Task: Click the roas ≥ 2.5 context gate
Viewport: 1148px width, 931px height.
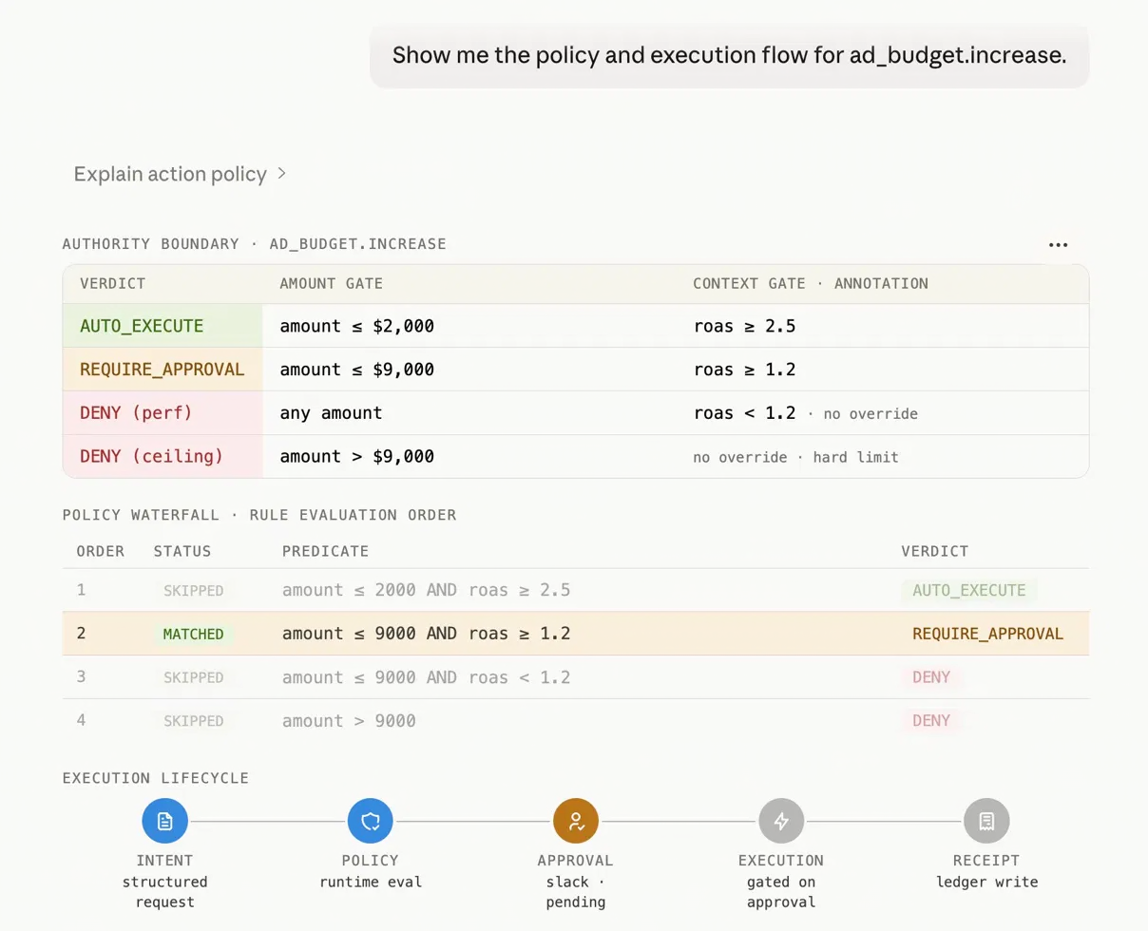Action: 744,326
